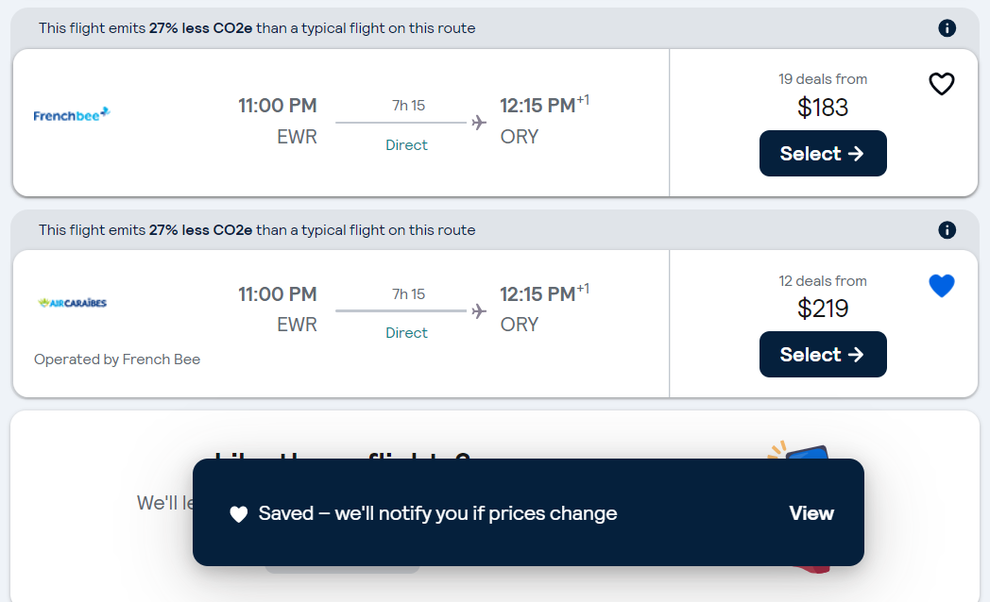Click the heart icon inside the Saved notification
Screen dimensions: 990x602
click(239, 513)
